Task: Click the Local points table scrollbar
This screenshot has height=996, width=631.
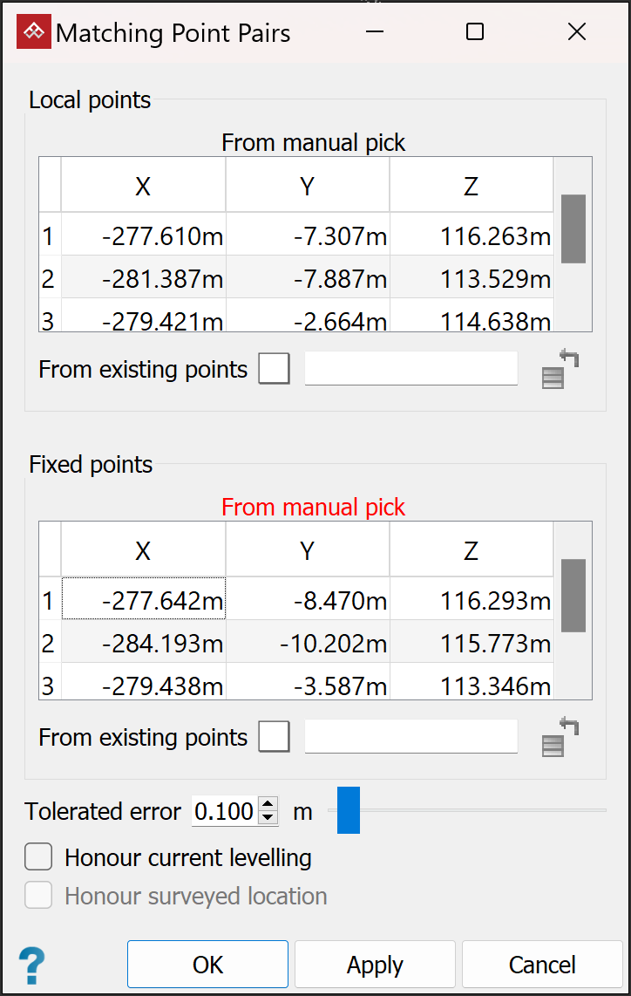Action: [573, 229]
